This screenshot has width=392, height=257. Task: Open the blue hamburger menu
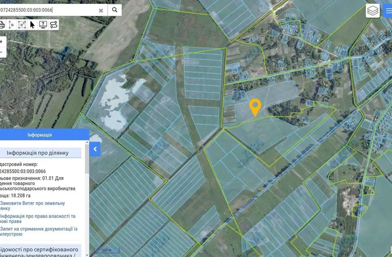click(x=388, y=11)
